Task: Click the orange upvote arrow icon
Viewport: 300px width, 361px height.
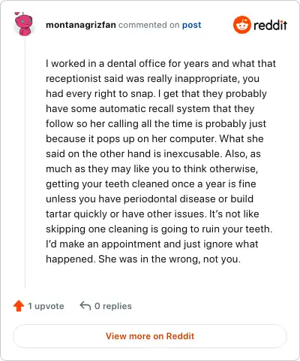Action: coord(19,306)
